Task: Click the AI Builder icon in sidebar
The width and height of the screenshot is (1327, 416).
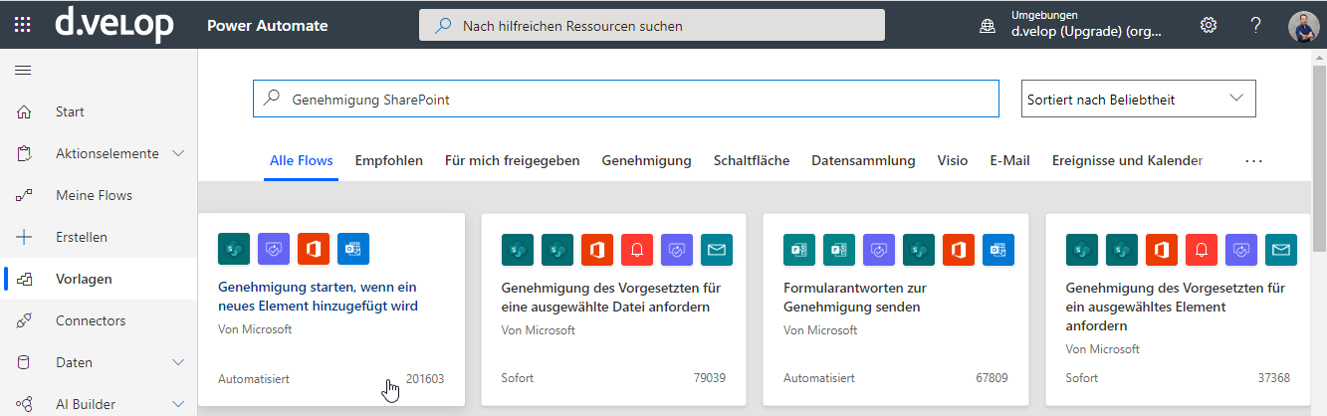Action: click(25, 404)
